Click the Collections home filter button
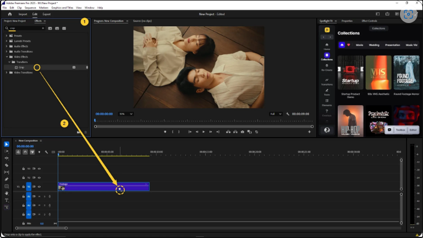The image size is (423, 238). tap(342, 45)
